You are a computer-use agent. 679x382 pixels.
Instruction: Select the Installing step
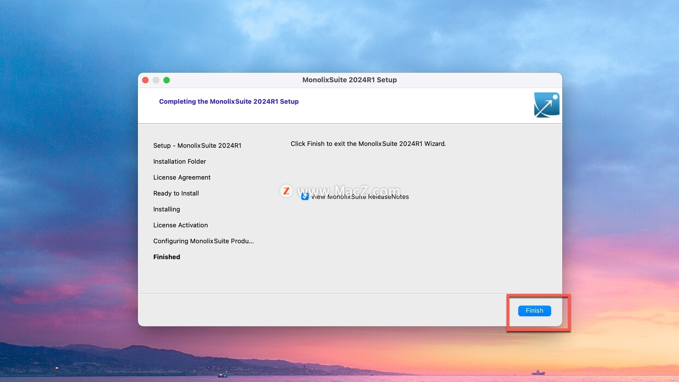[x=167, y=209]
